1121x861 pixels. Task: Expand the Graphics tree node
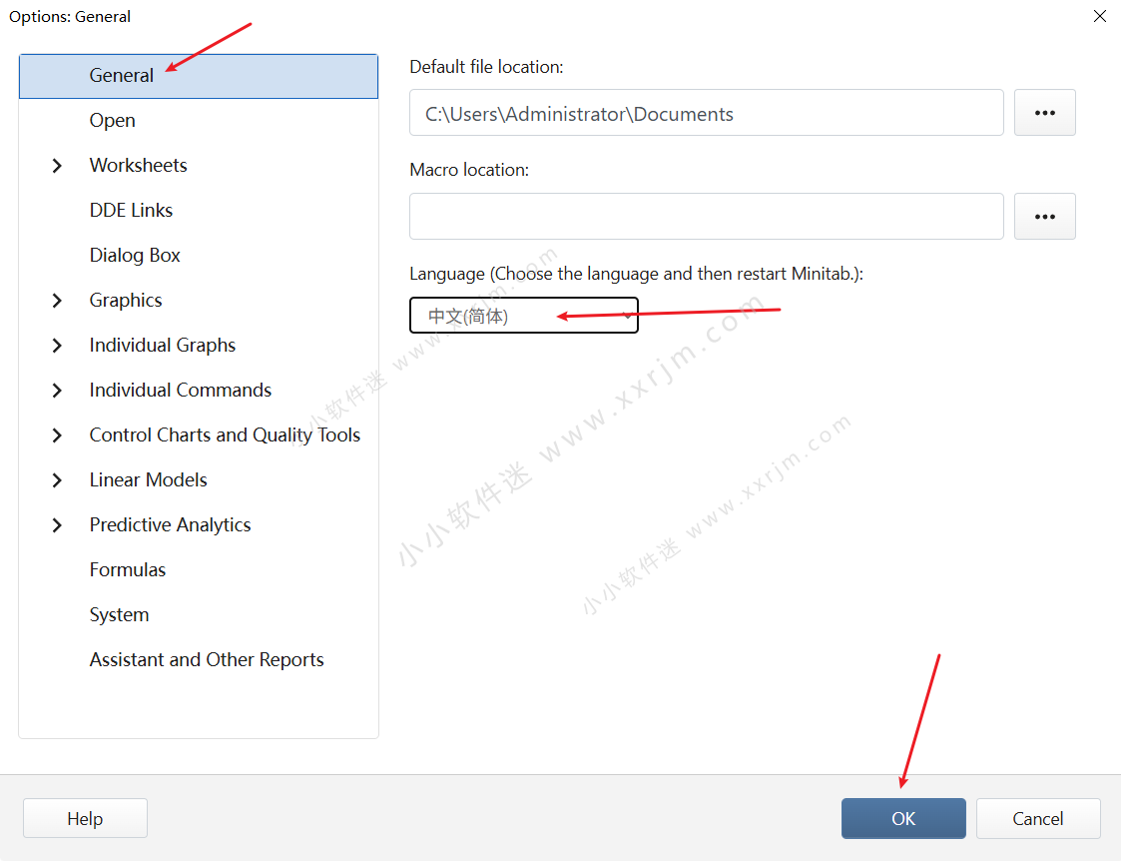[x=57, y=301]
